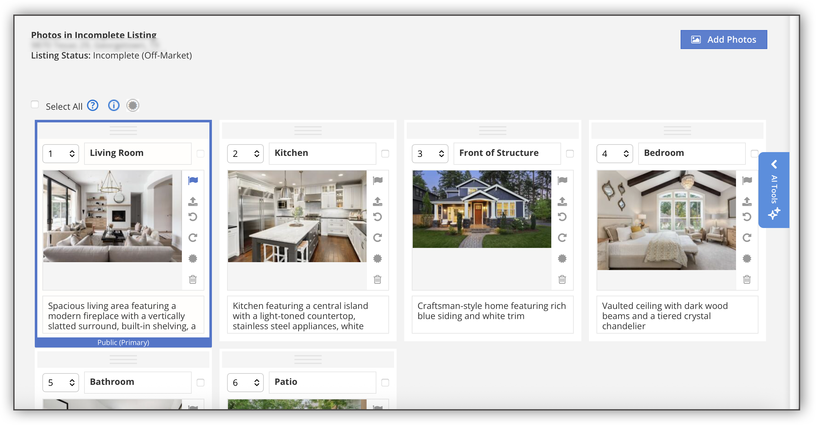
Task: Click the blue primary flag on Living Room photo
Action: (x=193, y=181)
